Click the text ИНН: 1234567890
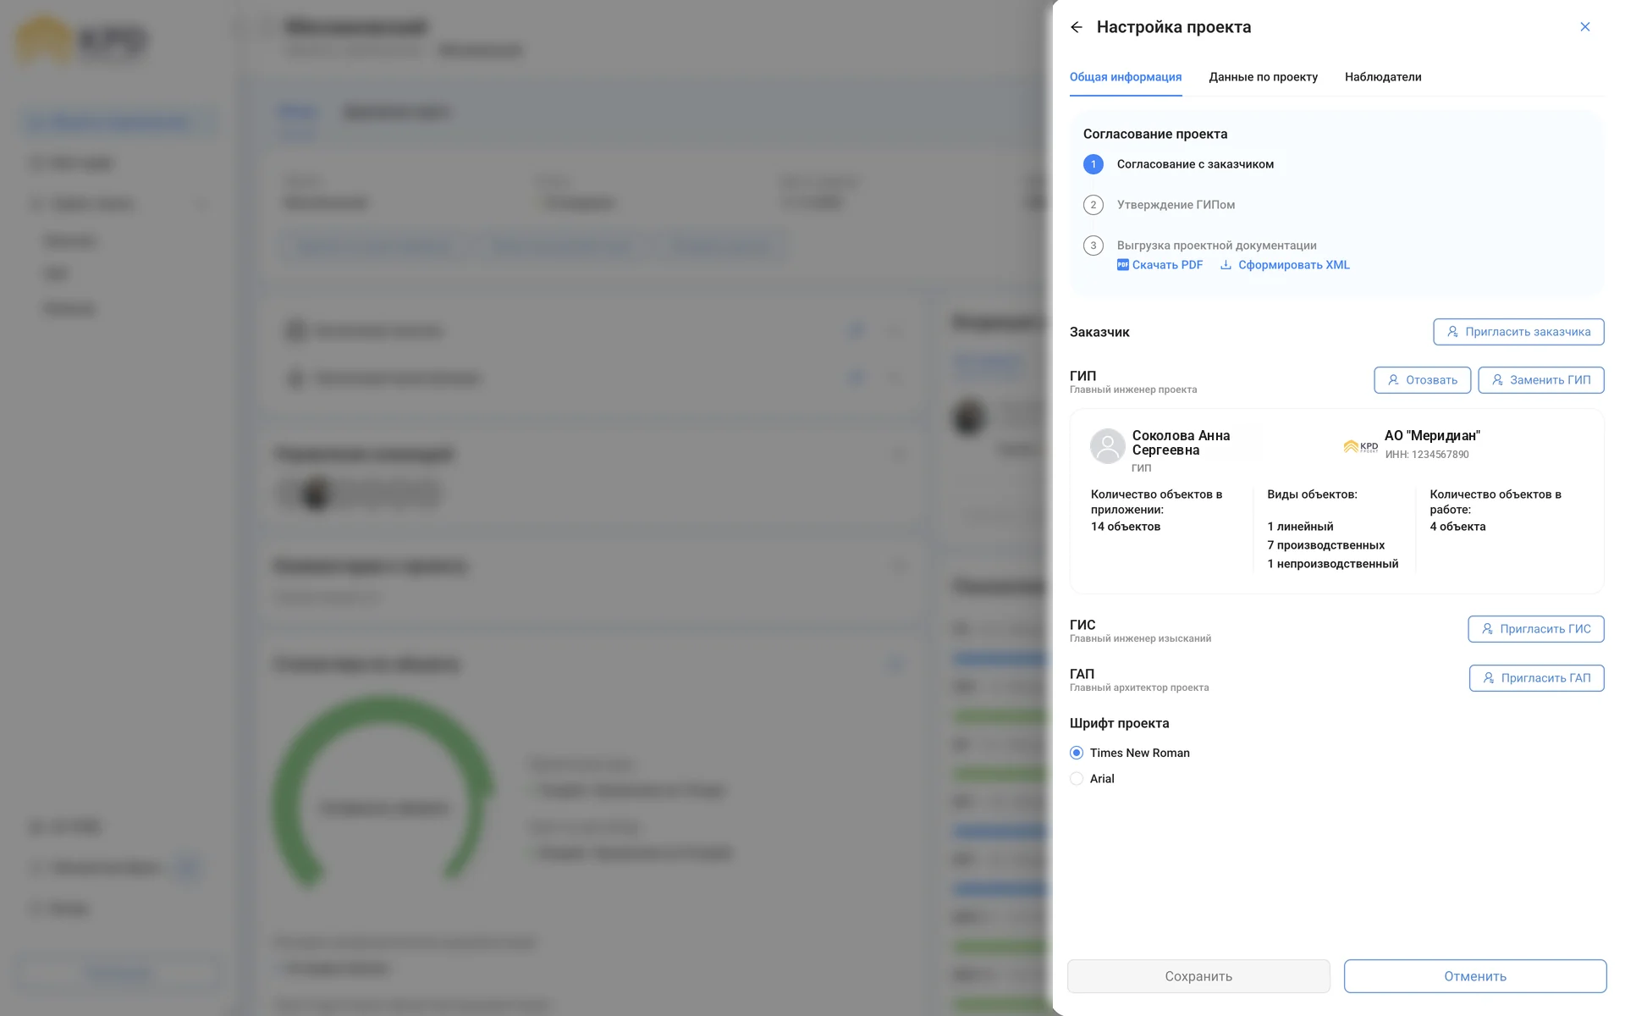The width and height of the screenshot is (1625, 1016). click(x=1427, y=455)
